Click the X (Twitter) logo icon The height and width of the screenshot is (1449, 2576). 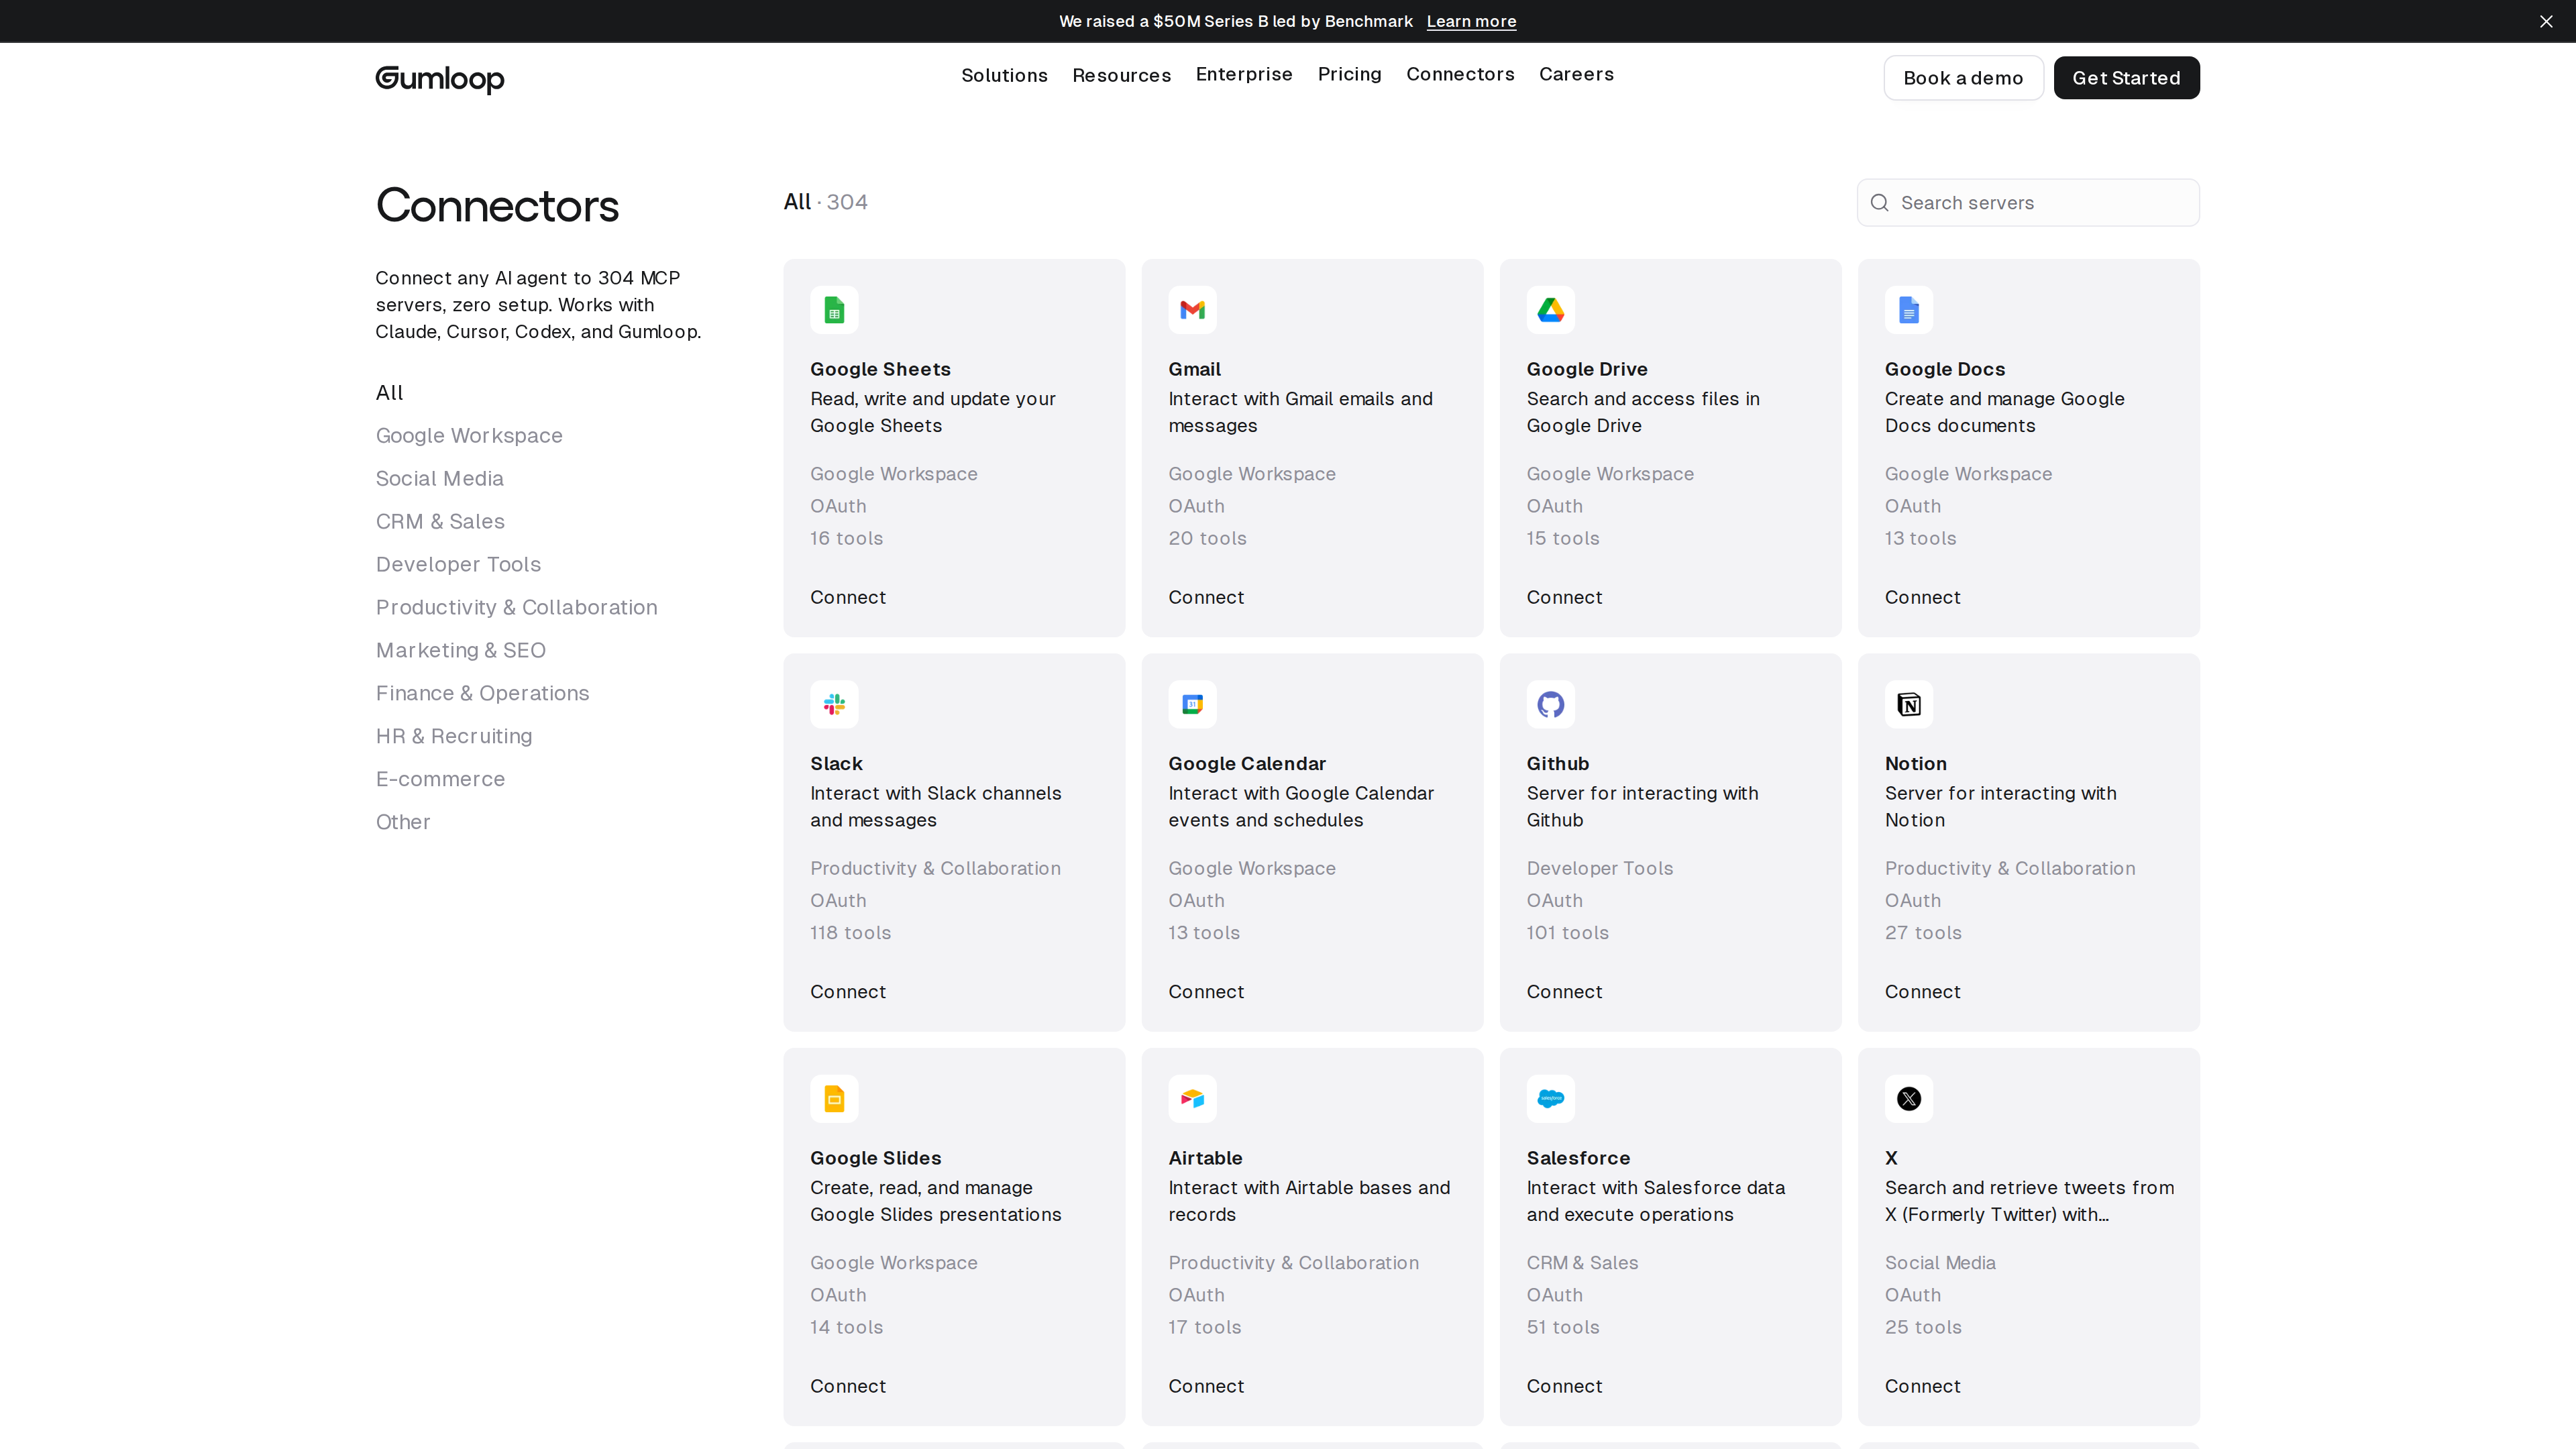1908,1099
